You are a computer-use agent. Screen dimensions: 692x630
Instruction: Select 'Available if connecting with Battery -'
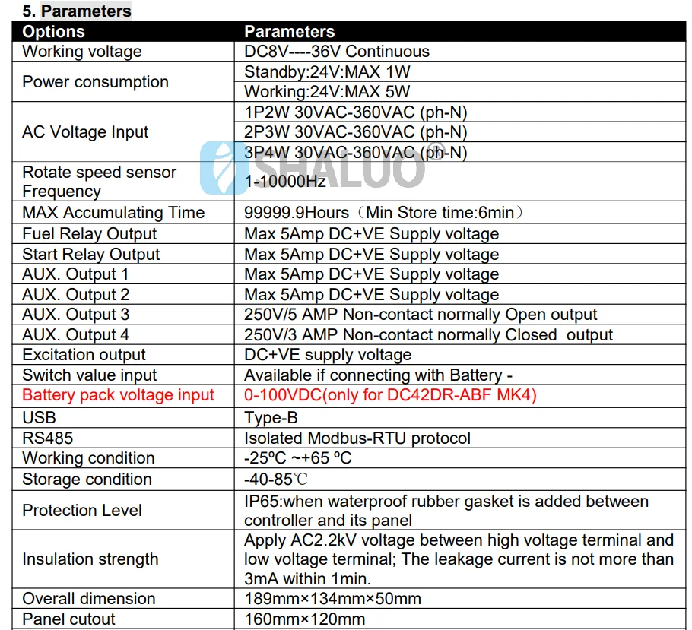pyautogui.click(x=378, y=375)
